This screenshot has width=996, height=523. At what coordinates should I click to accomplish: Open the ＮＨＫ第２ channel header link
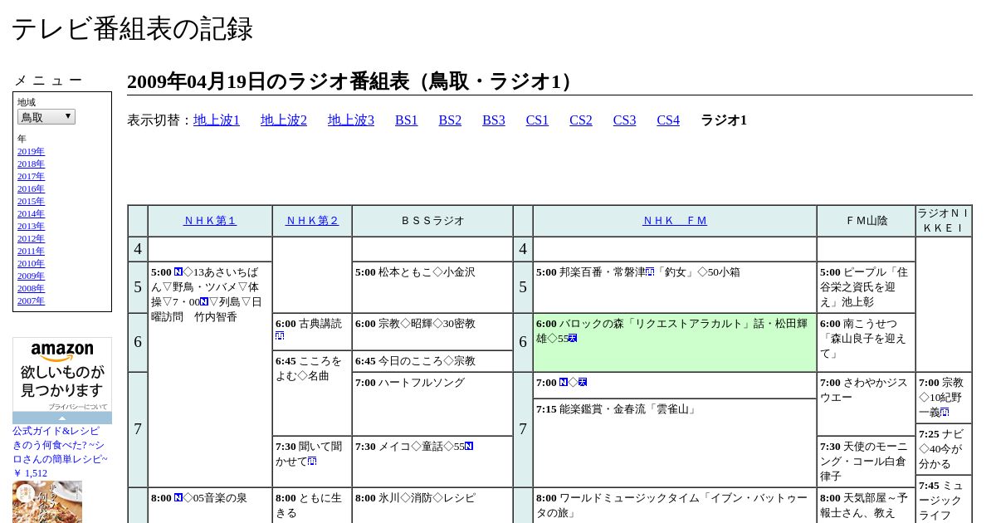(312, 221)
